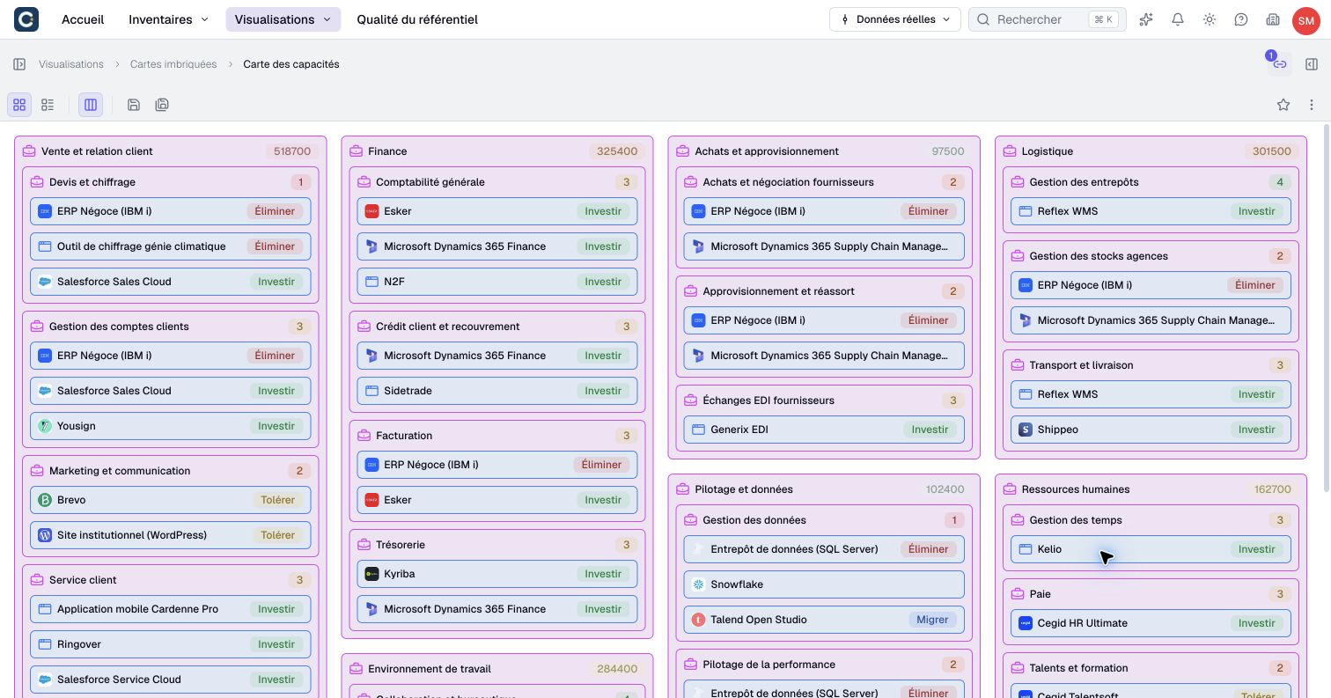The height and width of the screenshot is (698, 1331).
Task: Go to the Accueil tab
Action: coord(83,19)
